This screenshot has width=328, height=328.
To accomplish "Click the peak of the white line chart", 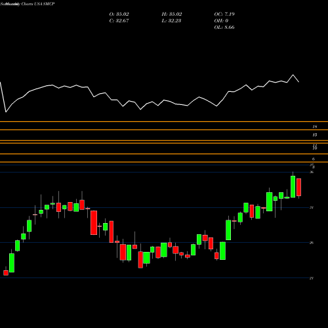I will point(293,75).
